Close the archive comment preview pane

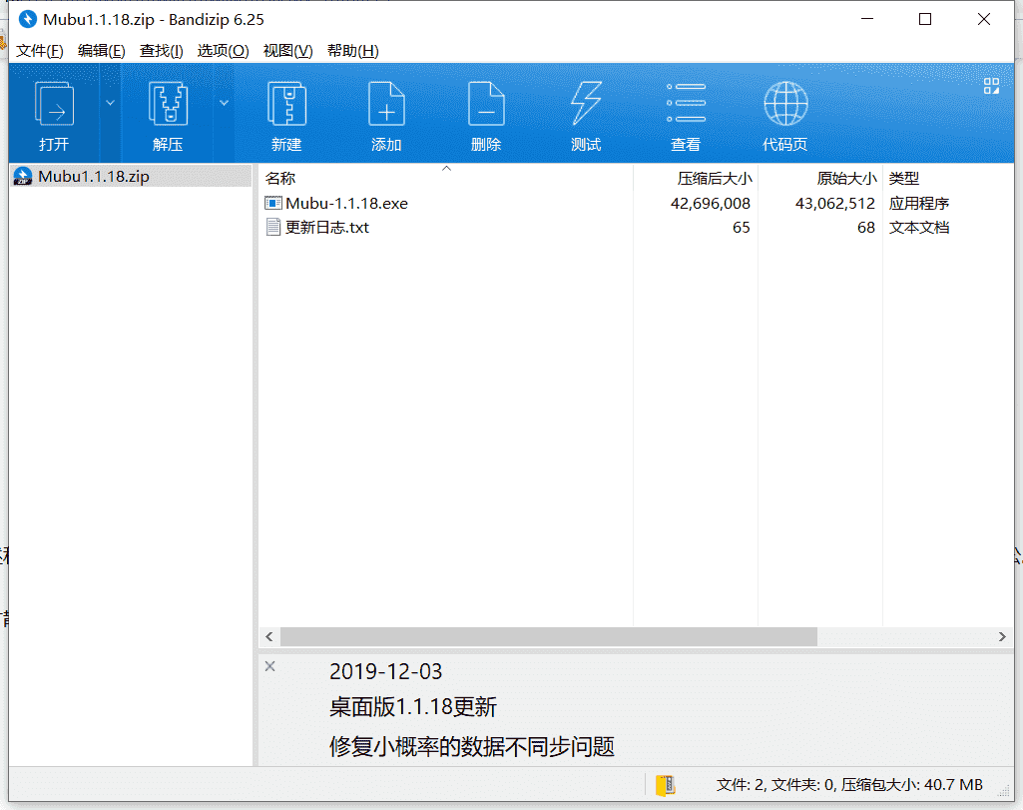(x=270, y=666)
